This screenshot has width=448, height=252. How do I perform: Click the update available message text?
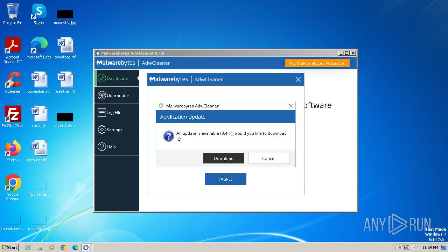231,136
